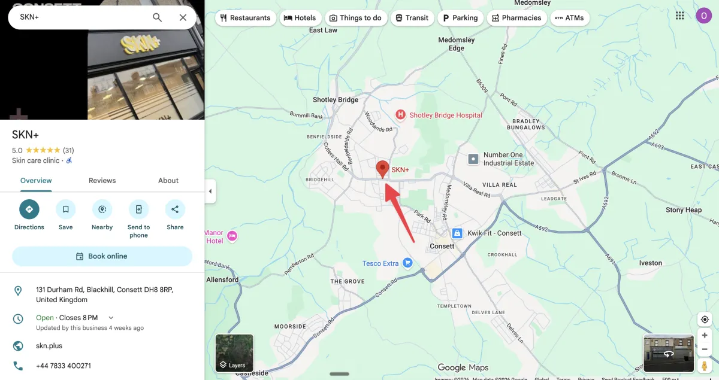Share the SKN+ place
The image size is (719, 380).
(x=175, y=209)
